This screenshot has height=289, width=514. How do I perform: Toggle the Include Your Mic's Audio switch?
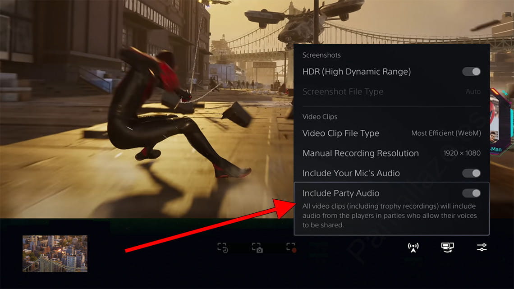471,173
